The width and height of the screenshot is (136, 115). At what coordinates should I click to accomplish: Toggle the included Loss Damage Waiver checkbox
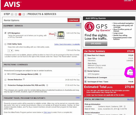[x=5, y=74]
